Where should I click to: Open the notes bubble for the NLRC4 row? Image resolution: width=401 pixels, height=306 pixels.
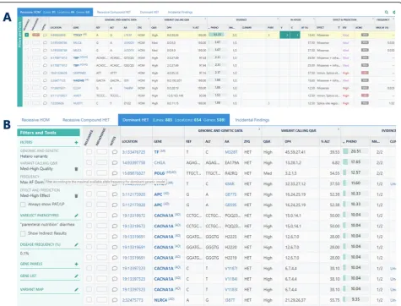pyautogui.click(x=115, y=300)
